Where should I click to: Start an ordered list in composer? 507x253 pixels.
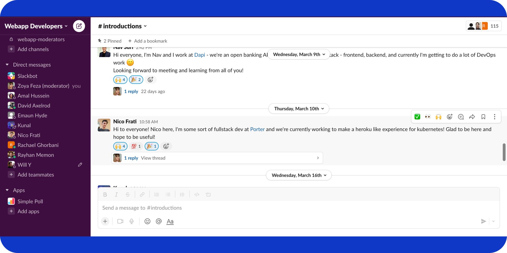pos(157,195)
